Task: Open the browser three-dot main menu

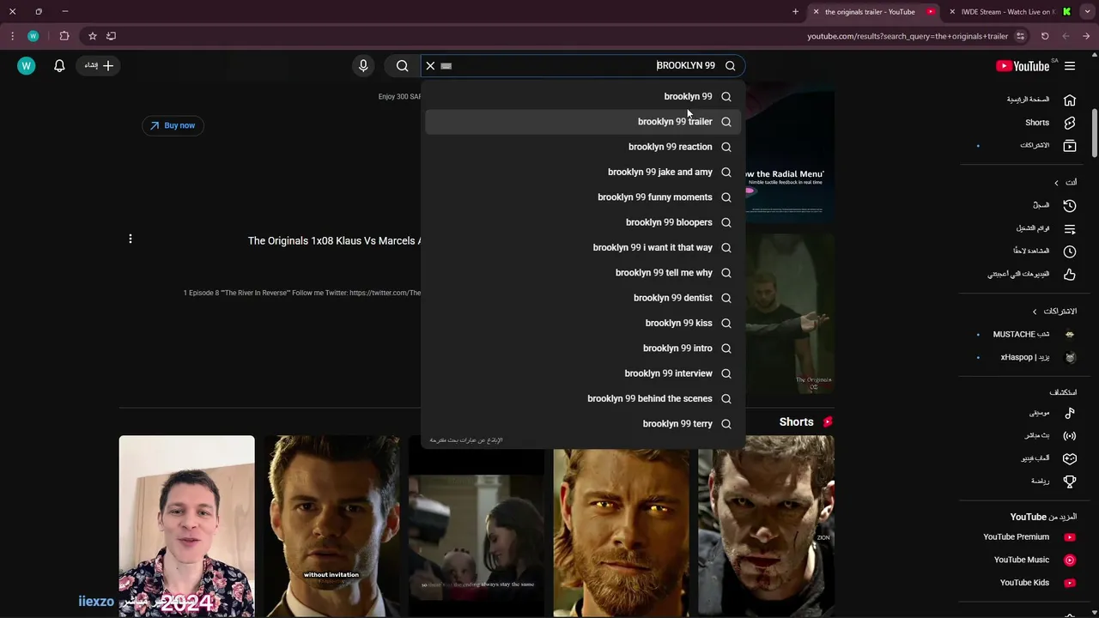Action: click(12, 36)
